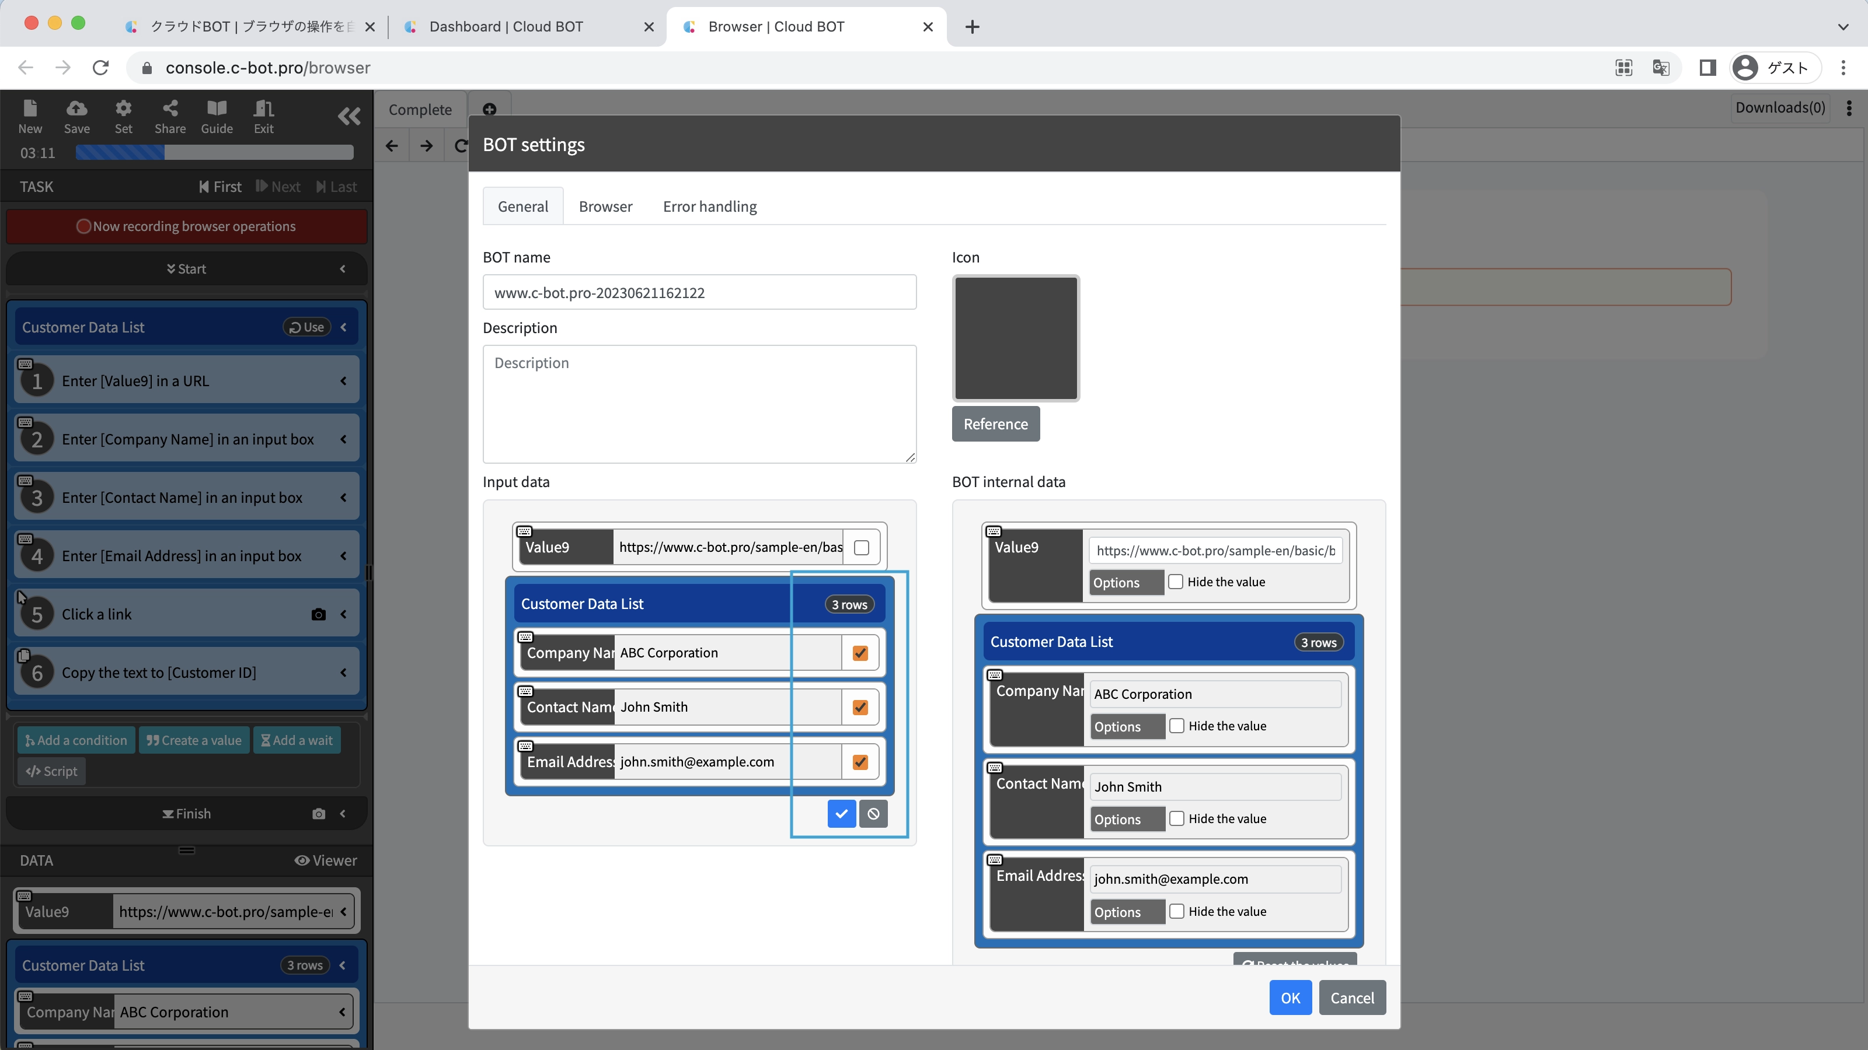Collapse sidebar with double chevron icon
Image resolution: width=1868 pixels, height=1050 pixels.
coord(349,116)
